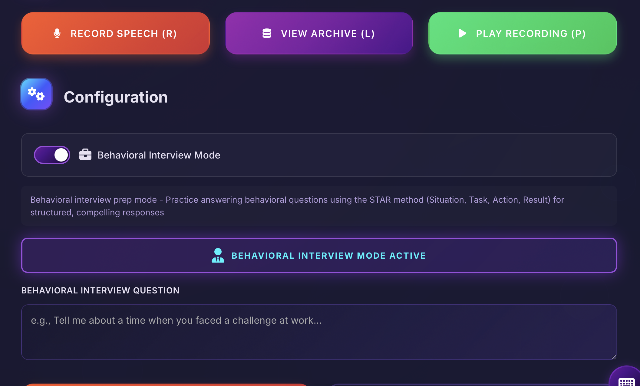
Task: Click the microphone icon on Record Speech
Action: click(x=57, y=33)
